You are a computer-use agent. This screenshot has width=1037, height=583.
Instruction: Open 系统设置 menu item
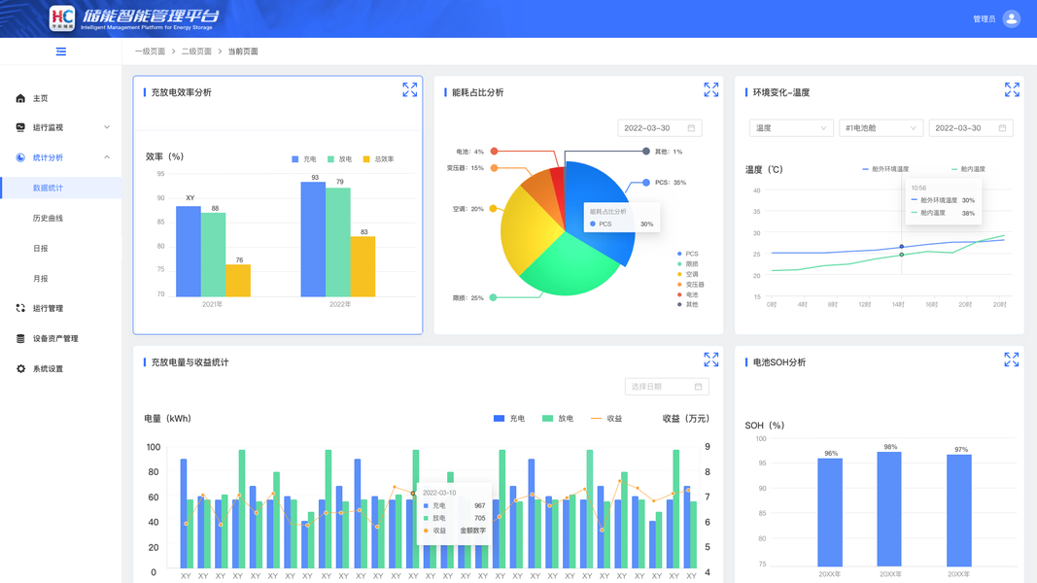pos(49,369)
